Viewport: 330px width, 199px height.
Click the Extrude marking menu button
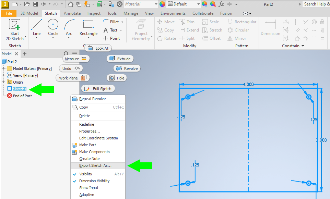(x=120, y=59)
